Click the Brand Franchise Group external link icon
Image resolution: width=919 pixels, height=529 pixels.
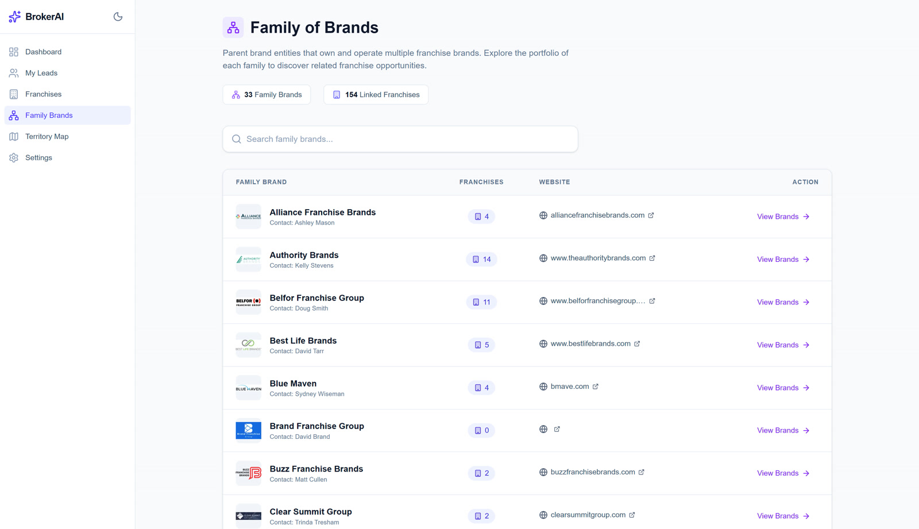point(557,429)
